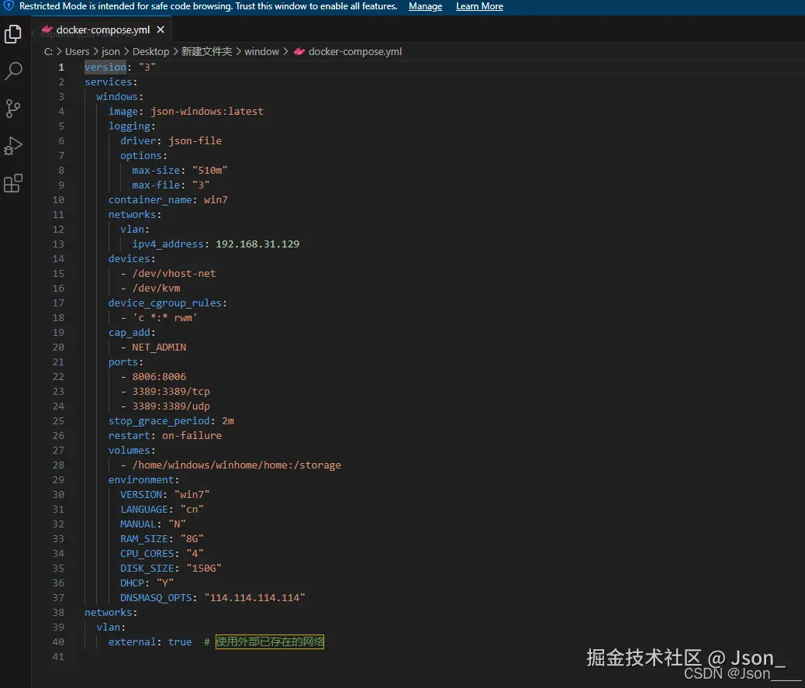
Task: Click the DISK_SIZE "150G" value
Action: 204,569
